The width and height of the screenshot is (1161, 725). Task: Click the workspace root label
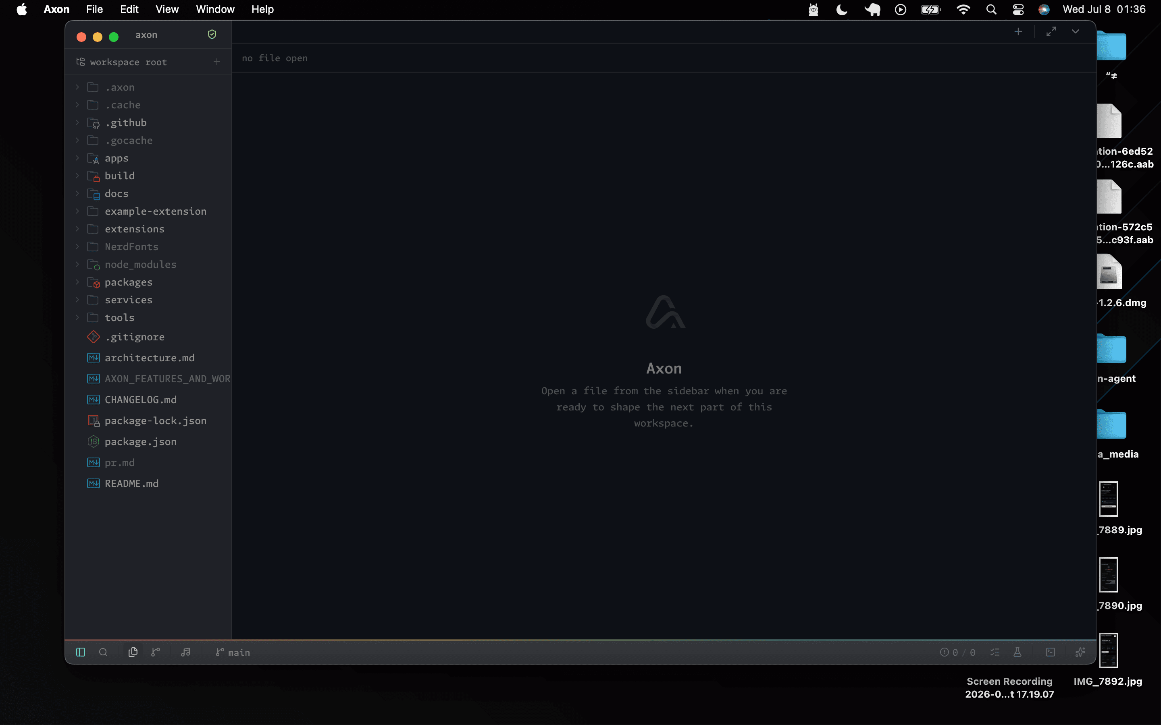129,62
